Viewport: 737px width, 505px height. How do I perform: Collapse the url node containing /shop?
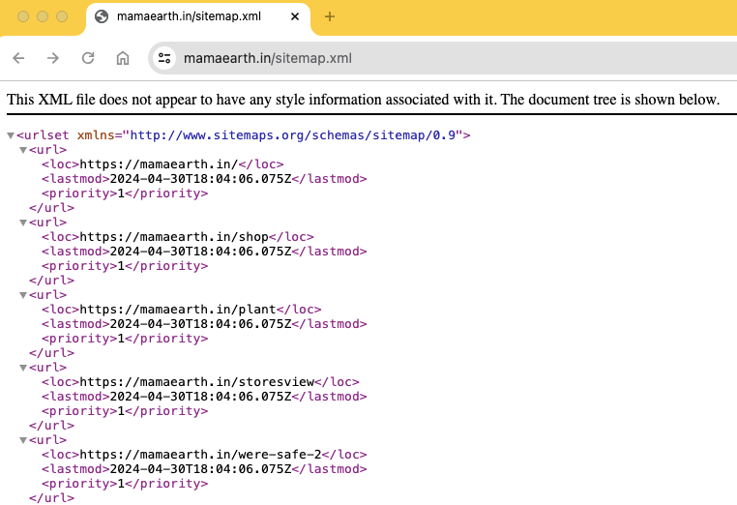23,223
